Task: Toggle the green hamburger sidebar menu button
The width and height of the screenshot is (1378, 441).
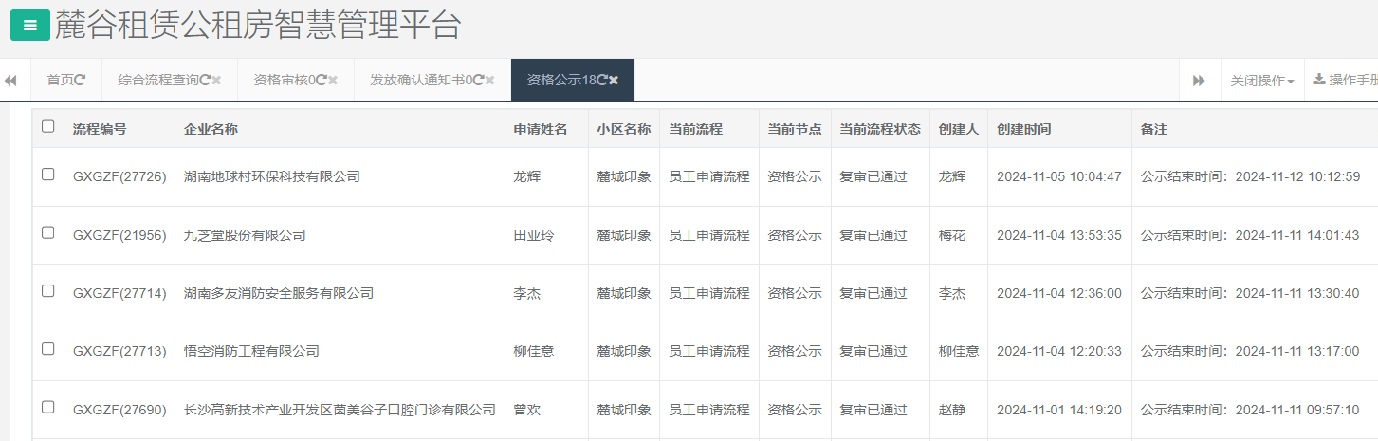Action: (x=29, y=26)
